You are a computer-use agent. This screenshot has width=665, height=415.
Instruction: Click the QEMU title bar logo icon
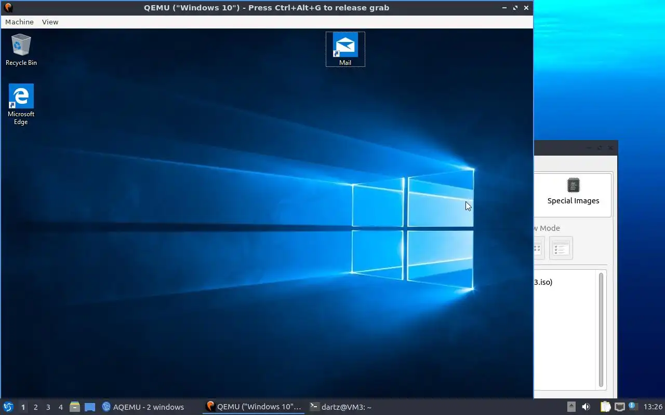[x=8, y=8]
